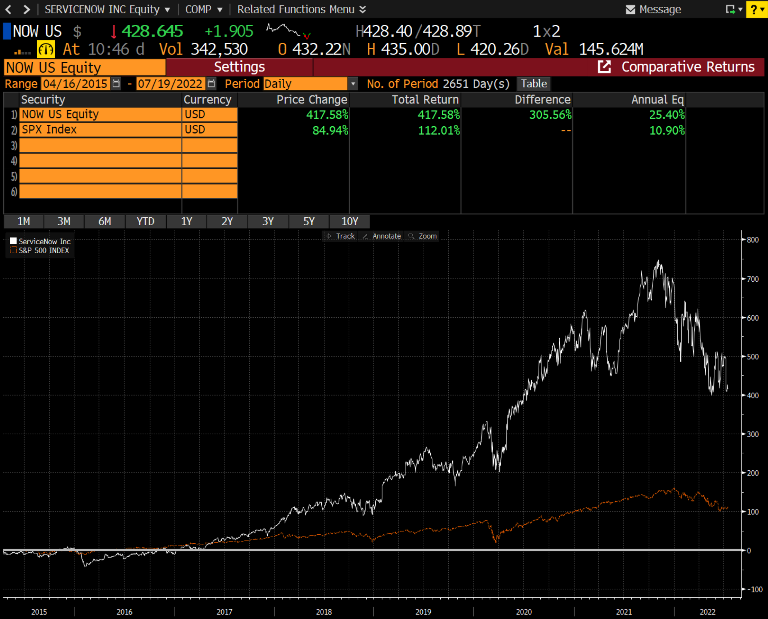Open the Settings tab
The width and height of the screenshot is (768, 619).
click(239, 67)
